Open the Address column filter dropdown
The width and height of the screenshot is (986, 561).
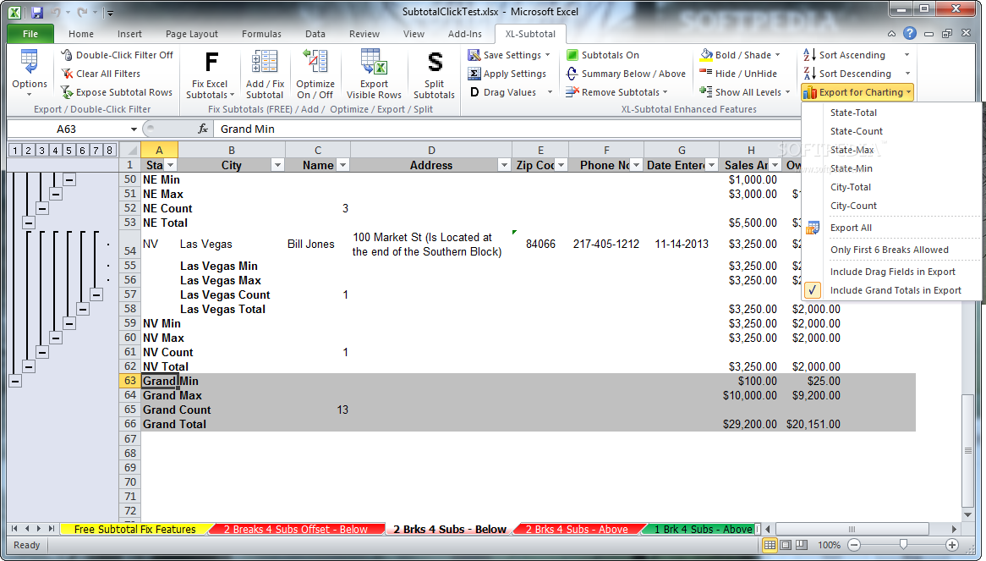[504, 165]
